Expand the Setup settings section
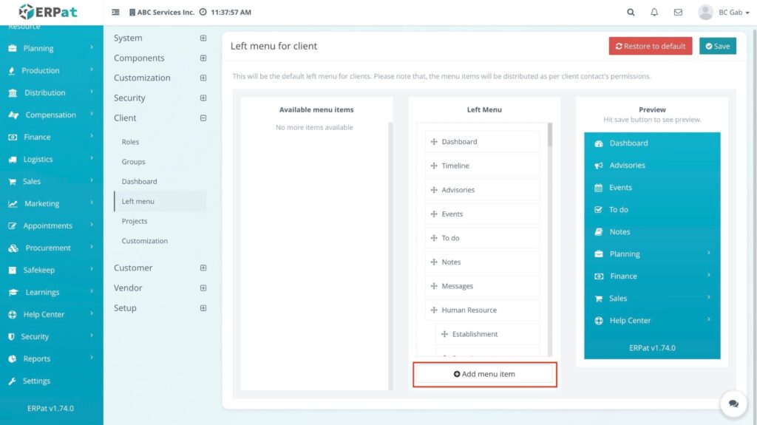 pos(203,308)
